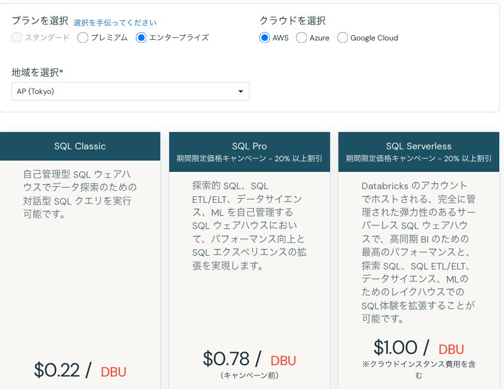Screen dimensions: 504x389
Task: Open the 選択を手伝ってください help link
Action: pyautogui.click(x=113, y=22)
